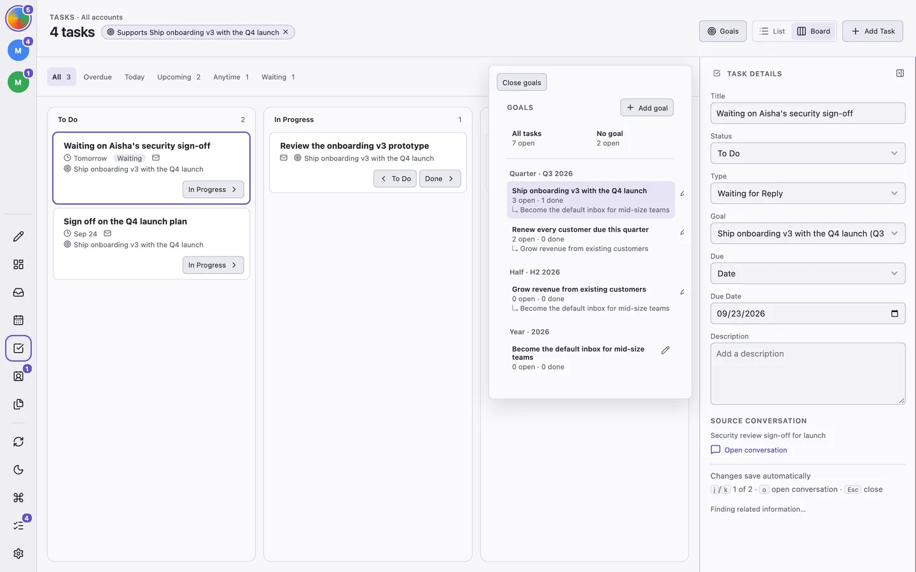The image size is (916, 572).
Task: Click the Add goal button
Action: pos(647,108)
